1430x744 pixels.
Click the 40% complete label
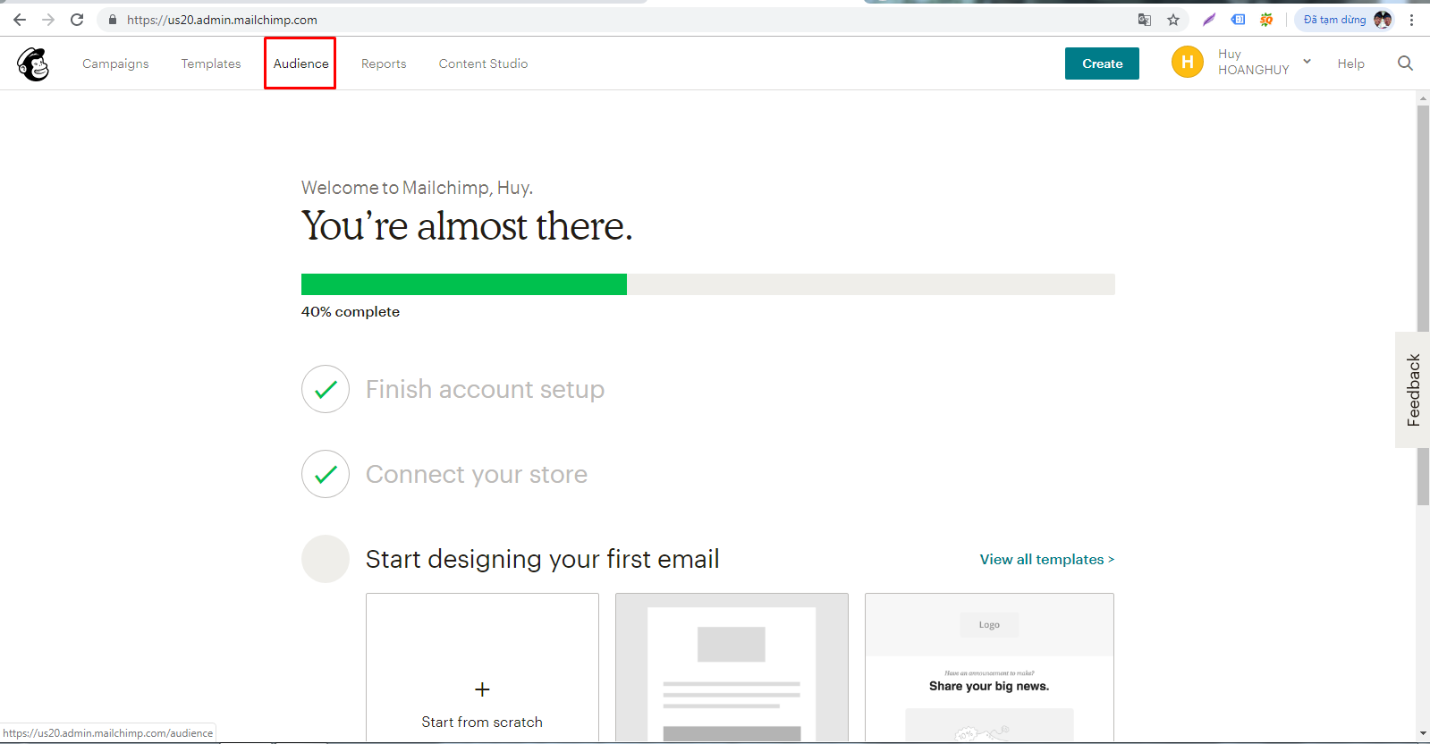(x=351, y=312)
